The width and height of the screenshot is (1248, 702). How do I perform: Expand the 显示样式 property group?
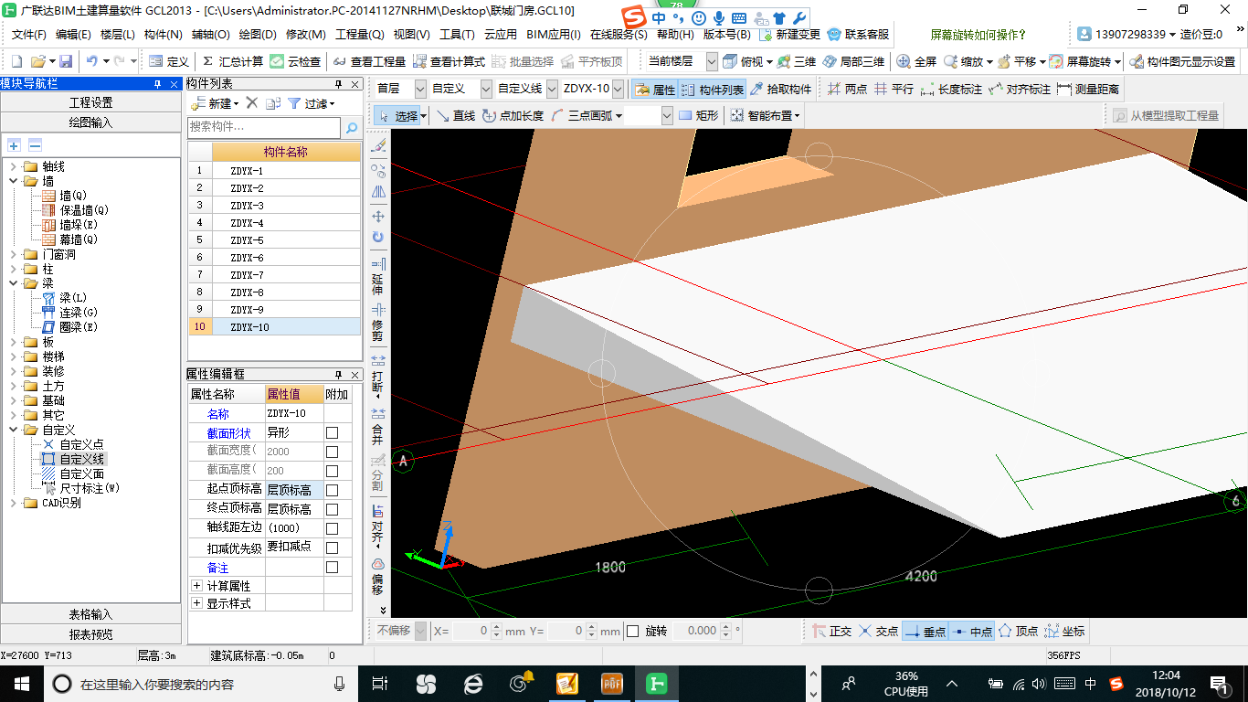pos(196,603)
